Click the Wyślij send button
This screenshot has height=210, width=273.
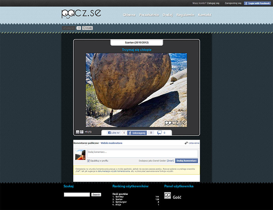point(87,28)
